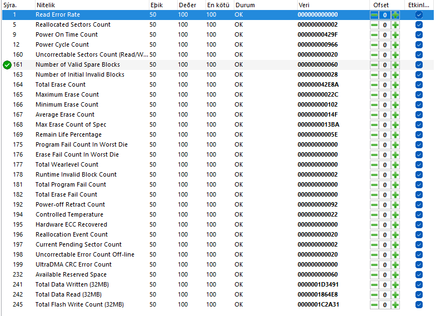This screenshot has height=316, width=436.
Task: Toggle checkbox for Controlled Temperature
Action: [419, 215]
